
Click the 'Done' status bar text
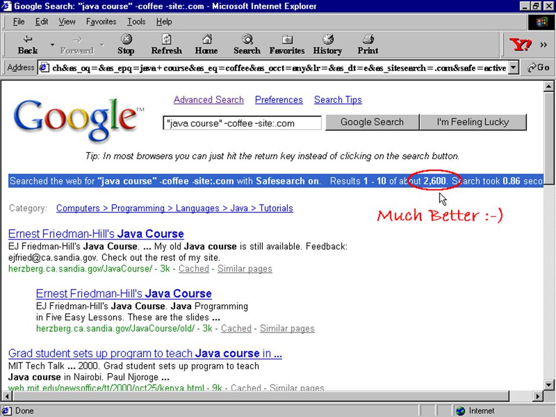(x=24, y=411)
